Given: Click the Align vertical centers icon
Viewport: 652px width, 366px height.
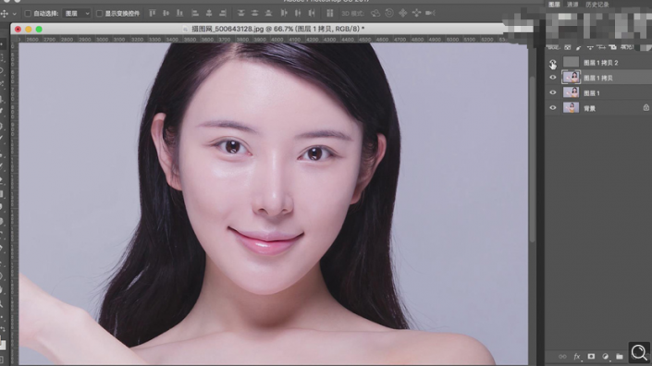Looking at the screenshot, I should [166, 13].
